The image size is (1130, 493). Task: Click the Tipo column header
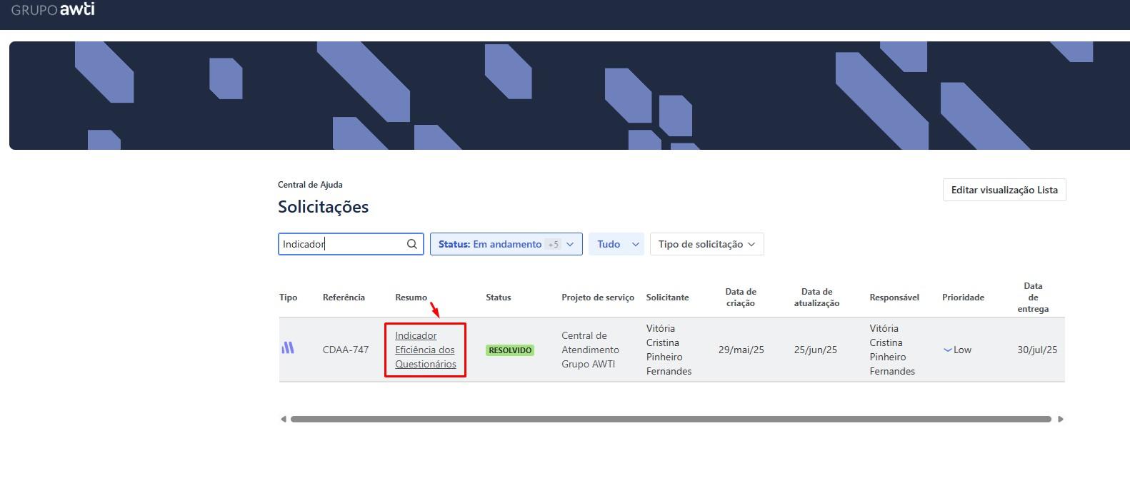click(289, 298)
